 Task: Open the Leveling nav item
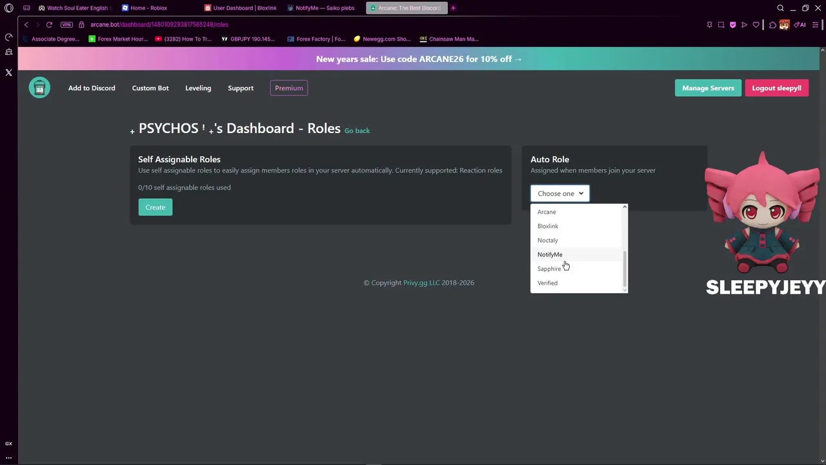click(198, 88)
